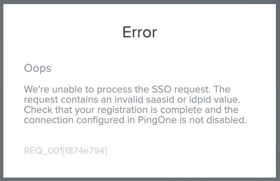The height and width of the screenshot is (181, 280).
Task: Click the "Oops" subheading
Action: pyautogui.click(x=37, y=68)
